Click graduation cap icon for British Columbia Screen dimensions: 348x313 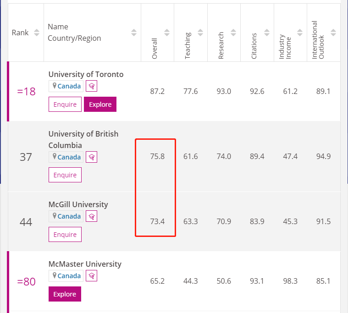pos(91,157)
